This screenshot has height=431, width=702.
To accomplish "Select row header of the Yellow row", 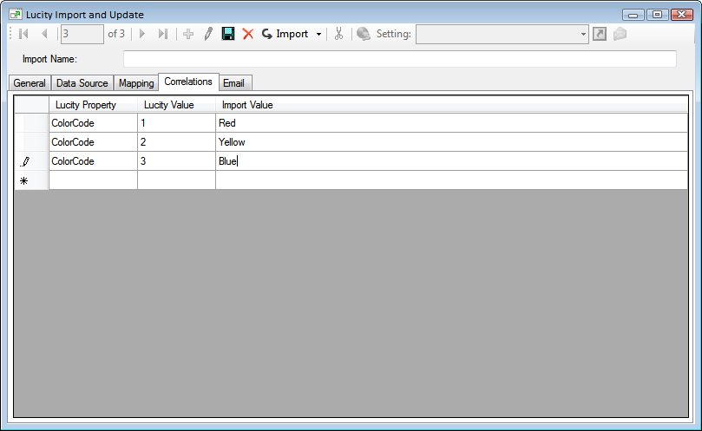I will tap(31, 142).
